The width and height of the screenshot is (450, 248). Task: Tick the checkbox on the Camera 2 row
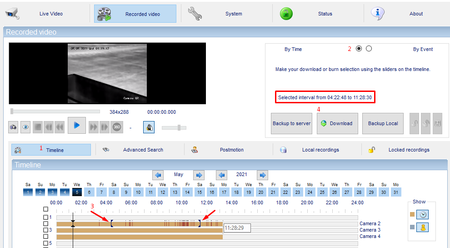[45, 223]
